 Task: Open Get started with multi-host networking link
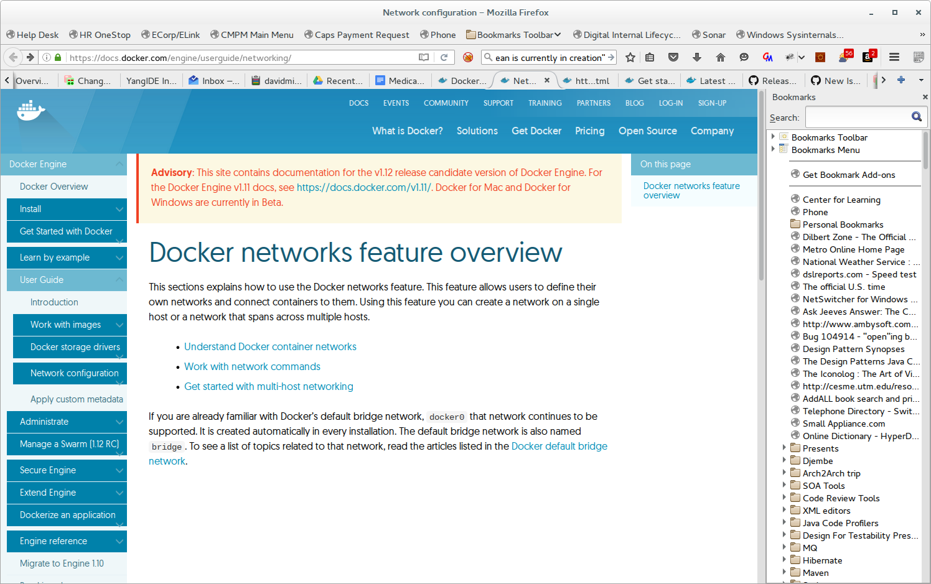tap(268, 386)
